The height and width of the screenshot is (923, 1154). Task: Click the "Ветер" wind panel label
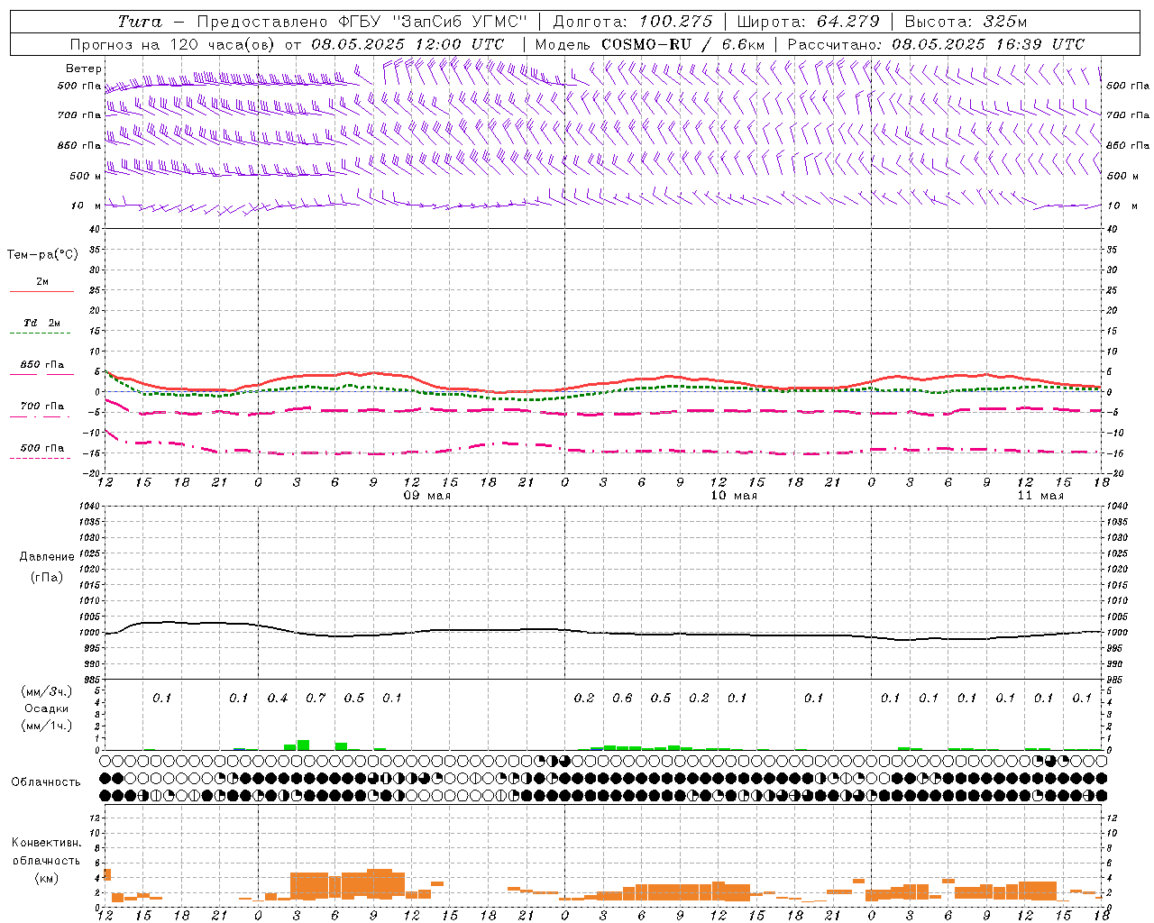[83, 69]
